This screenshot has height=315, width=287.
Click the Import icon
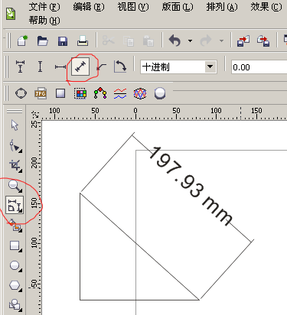pos(243,41)
